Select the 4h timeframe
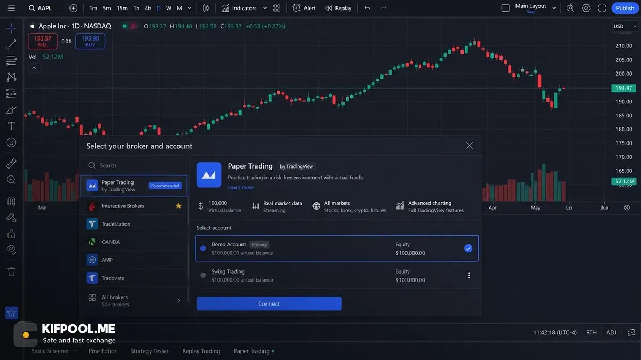 click(x=148, y=8)
